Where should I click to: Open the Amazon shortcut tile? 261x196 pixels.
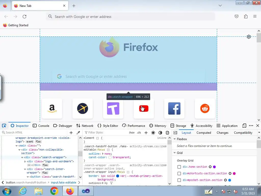pos(52,108)
